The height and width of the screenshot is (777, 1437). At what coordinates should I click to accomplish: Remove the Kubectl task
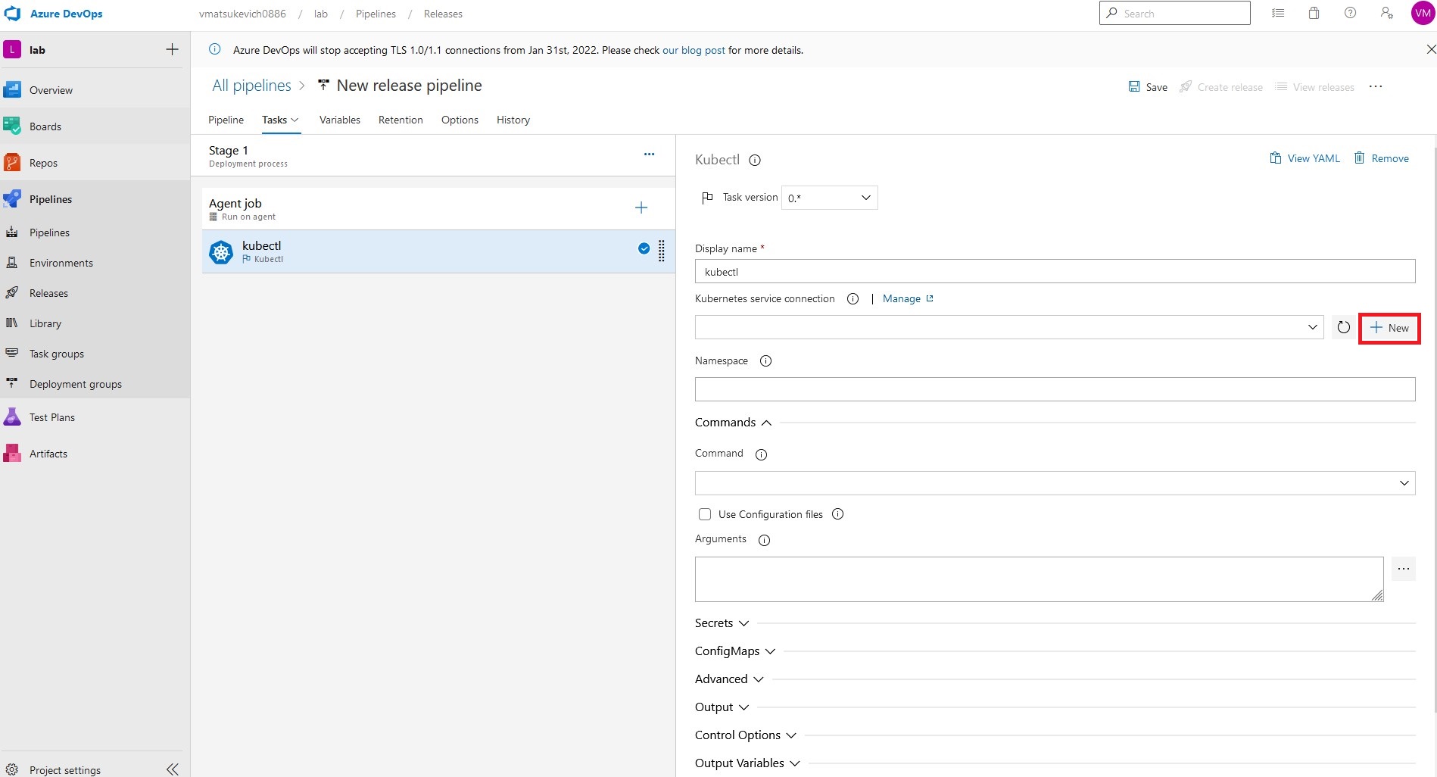1381,158
